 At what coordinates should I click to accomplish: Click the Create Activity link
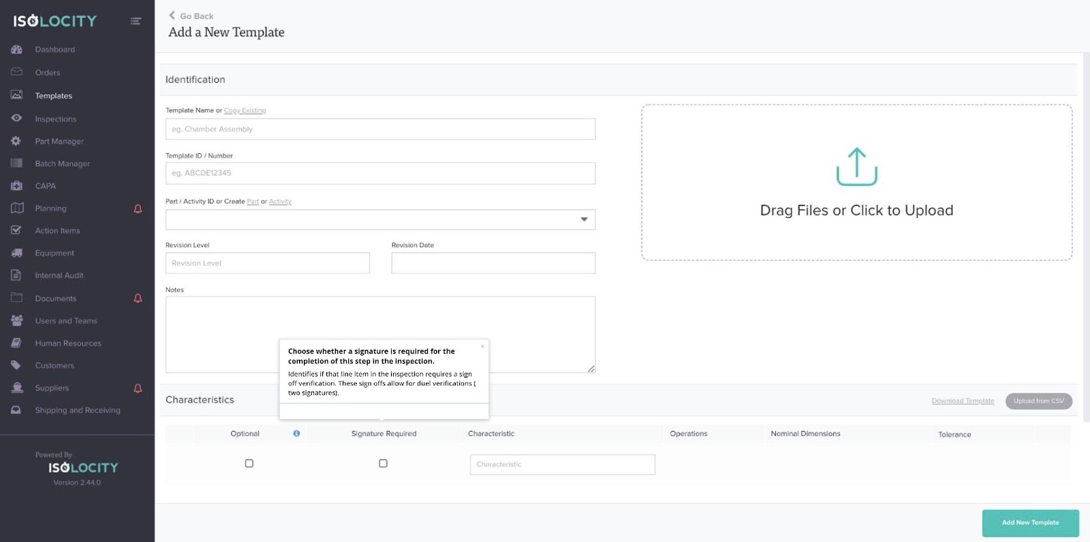(x=280, y=202)
